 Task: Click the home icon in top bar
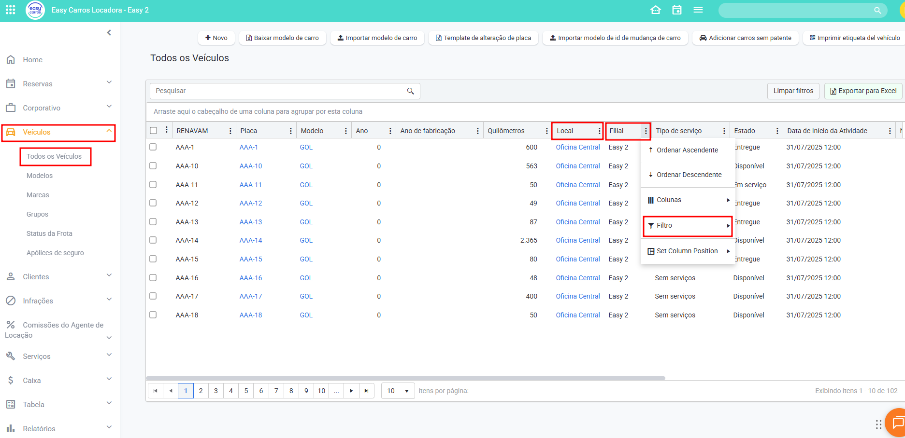click(x=655, y=10)
